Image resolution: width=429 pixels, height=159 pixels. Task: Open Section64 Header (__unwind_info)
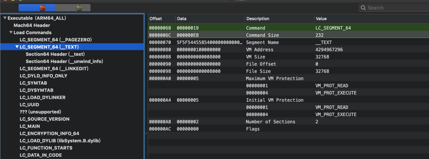[x=64, y=61]
